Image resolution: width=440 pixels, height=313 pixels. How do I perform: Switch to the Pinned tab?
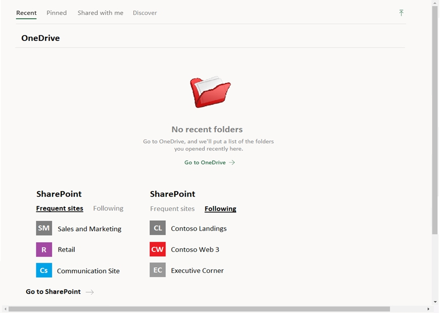[56, 13]
